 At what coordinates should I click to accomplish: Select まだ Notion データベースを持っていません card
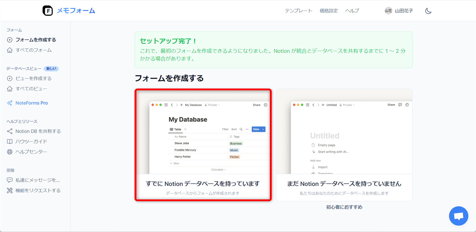pyautogui.click(x=344, y=145)
